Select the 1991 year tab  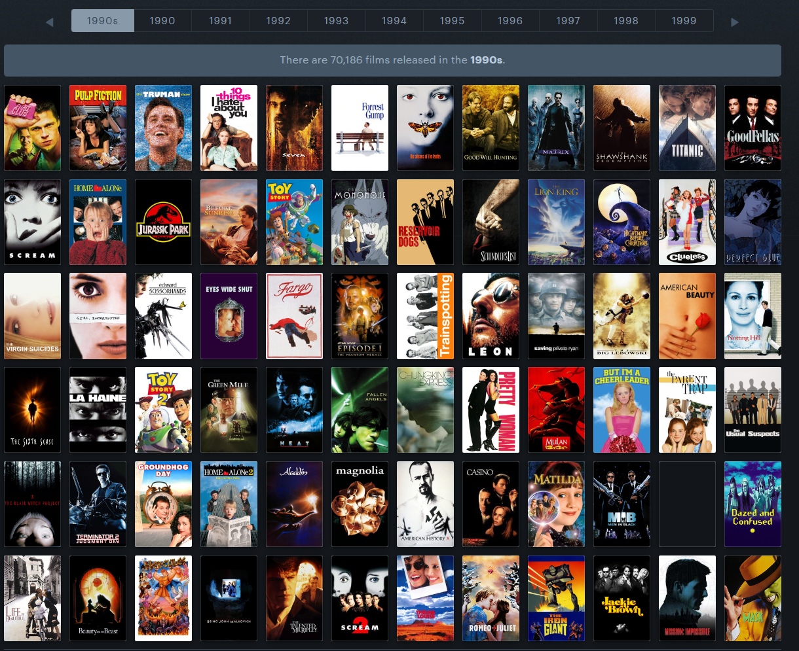[220, 21]
